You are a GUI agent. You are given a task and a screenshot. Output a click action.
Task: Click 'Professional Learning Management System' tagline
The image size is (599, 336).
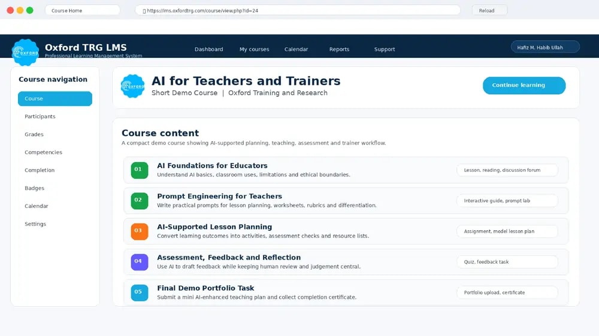(93, 56)
